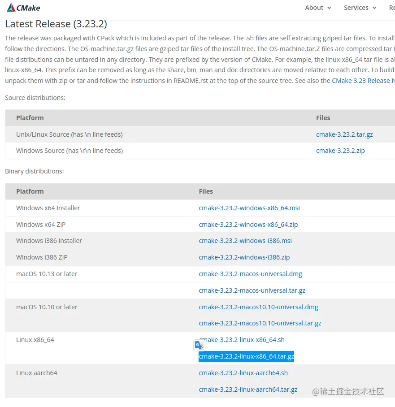Viewport: 395px width, 407px height.
Task: Download cmake-3.23.2.tar.gz source
Action: [x=344, y=134]
